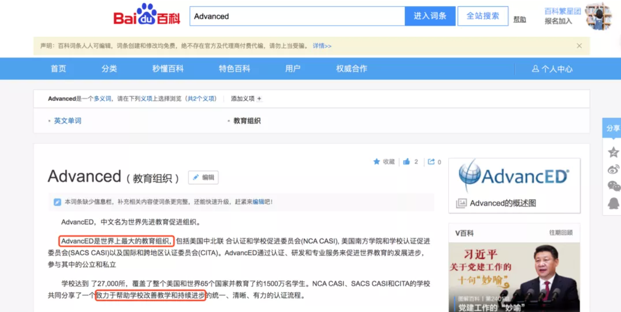The image size is (621, 312).
Task: Open 特色百科 tab
Action: click(x=235, y=69)
